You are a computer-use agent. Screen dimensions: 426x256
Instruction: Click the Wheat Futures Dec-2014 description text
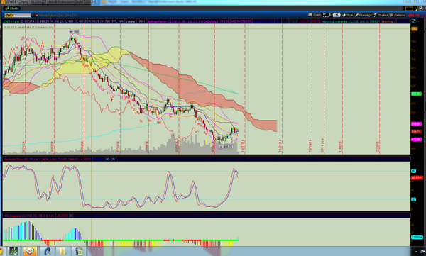(x=58, y=16)
